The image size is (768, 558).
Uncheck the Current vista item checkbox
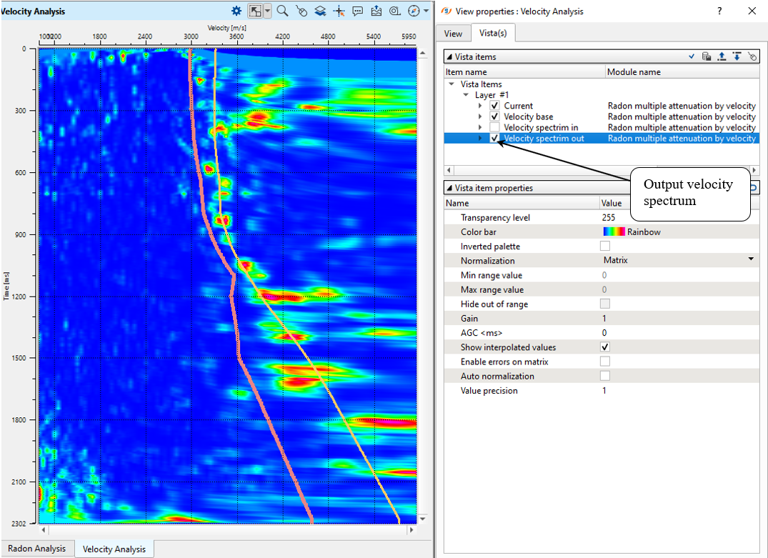[494, 106]
